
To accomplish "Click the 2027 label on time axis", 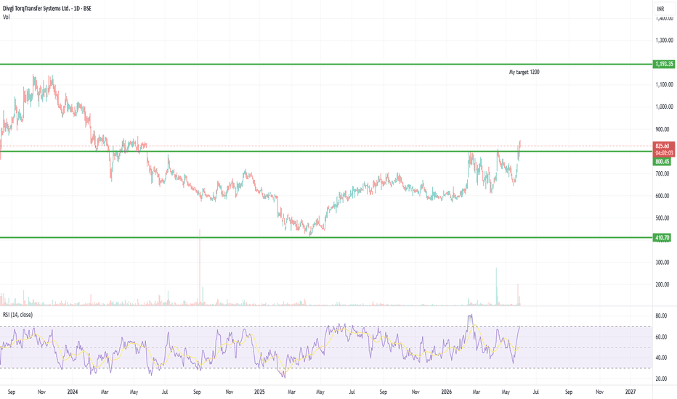I will (631, 392).
